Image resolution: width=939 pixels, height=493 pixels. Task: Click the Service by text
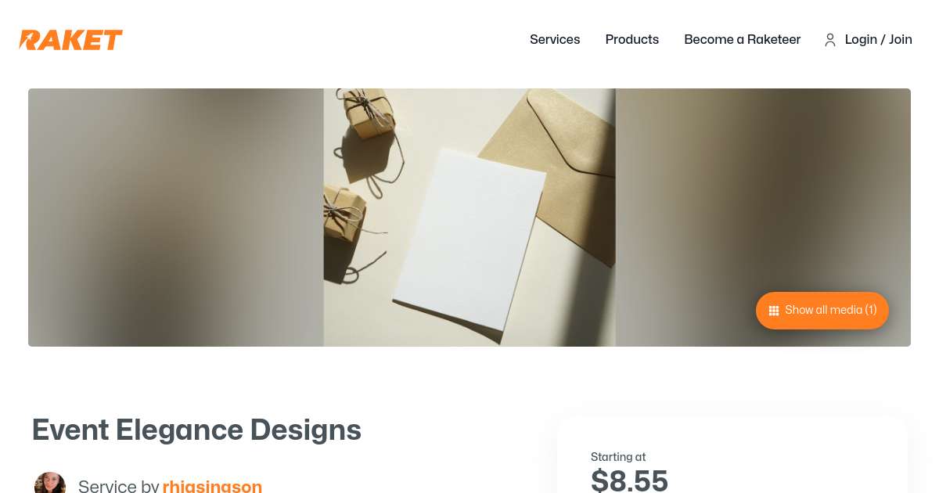119,486
